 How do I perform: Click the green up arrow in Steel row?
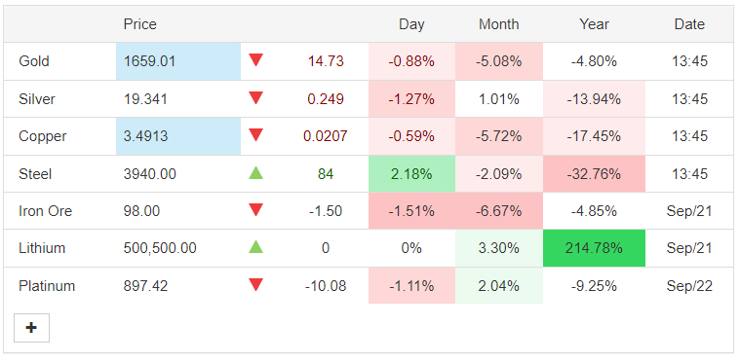tap(255, 173)
